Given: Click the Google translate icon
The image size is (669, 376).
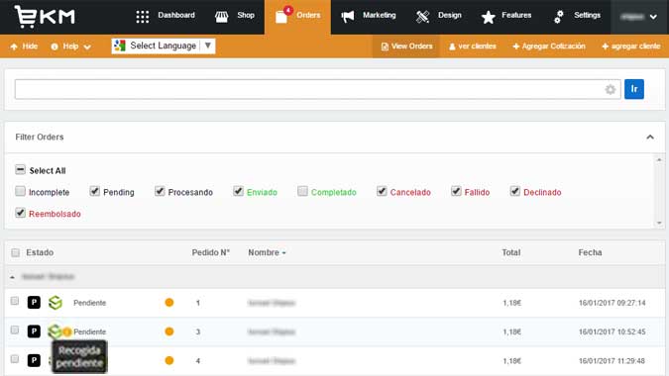Looking at the screenshot, I should pos(120,46).
